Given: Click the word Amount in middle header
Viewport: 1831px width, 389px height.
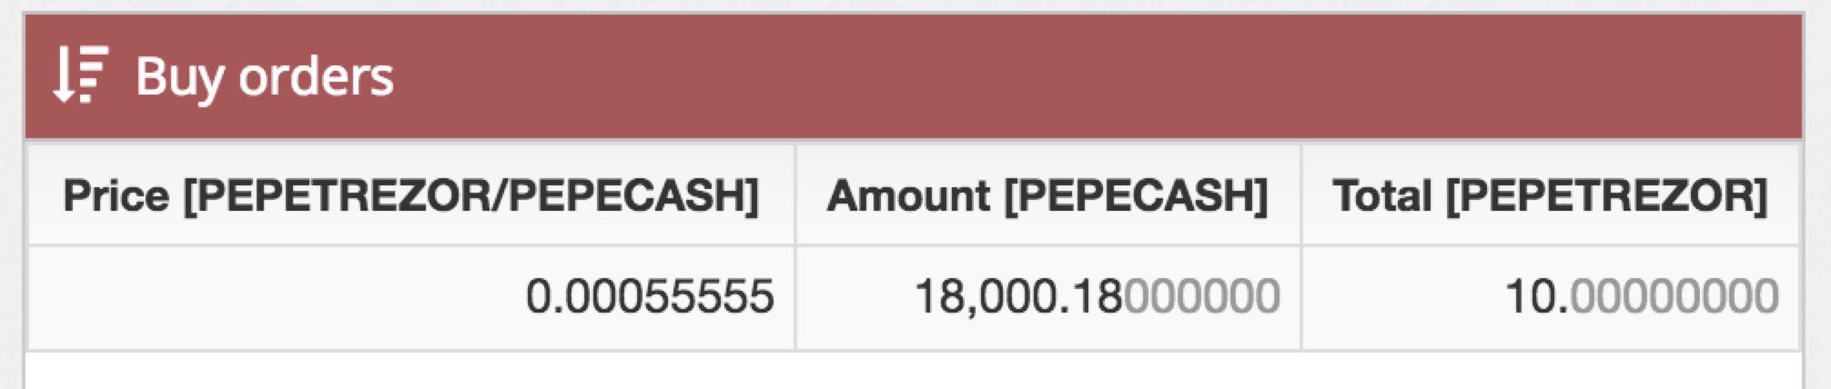Looking at the screenshot, I should [x=909, y=196].
